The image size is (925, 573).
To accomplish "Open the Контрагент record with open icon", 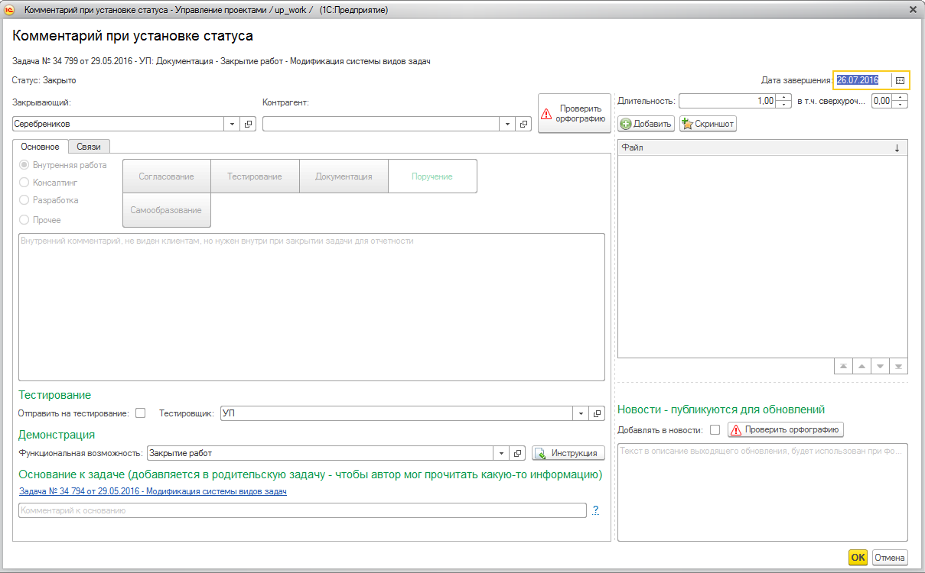I will (524, 124).
